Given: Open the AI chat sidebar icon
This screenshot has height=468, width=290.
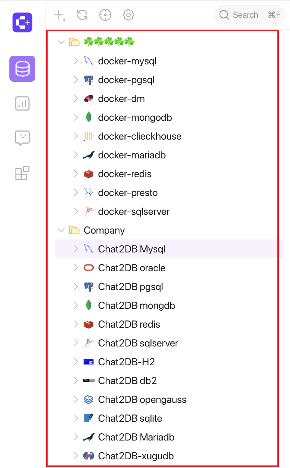Looking at the screenshot, I should coord(22,138).
